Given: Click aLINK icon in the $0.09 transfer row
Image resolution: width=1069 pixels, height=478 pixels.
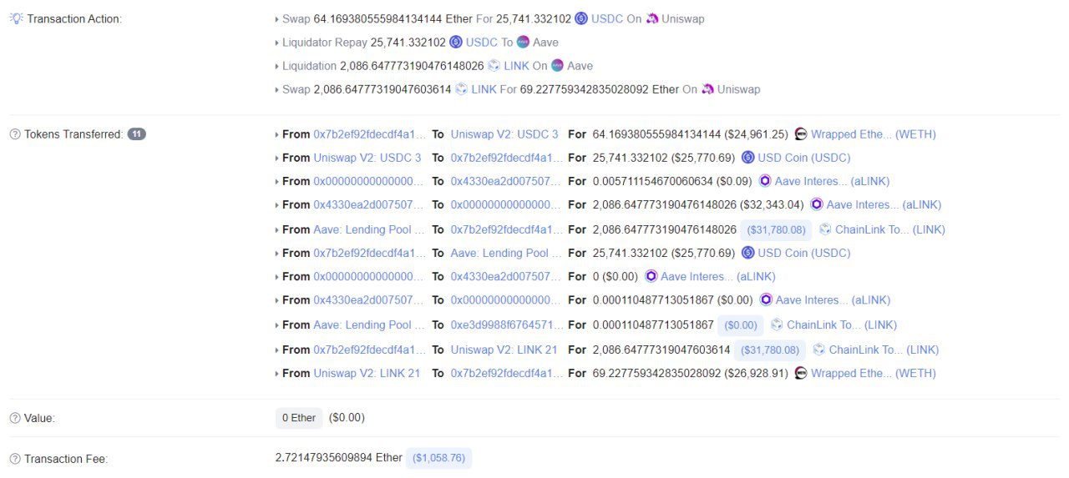Looking at the screenshot, I should [765, 181].
